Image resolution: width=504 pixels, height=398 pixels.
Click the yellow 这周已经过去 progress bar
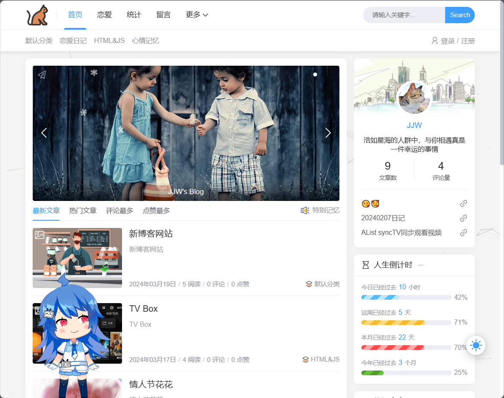(x=406, y=322)
